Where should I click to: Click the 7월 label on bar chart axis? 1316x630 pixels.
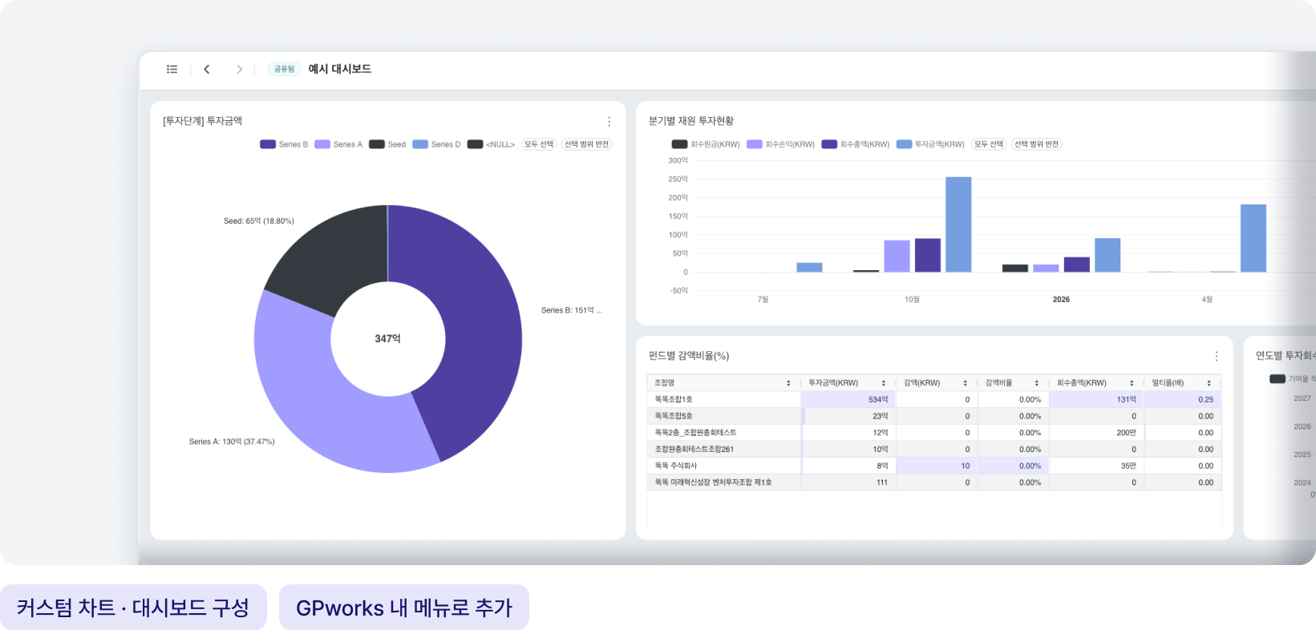point(763,300)
